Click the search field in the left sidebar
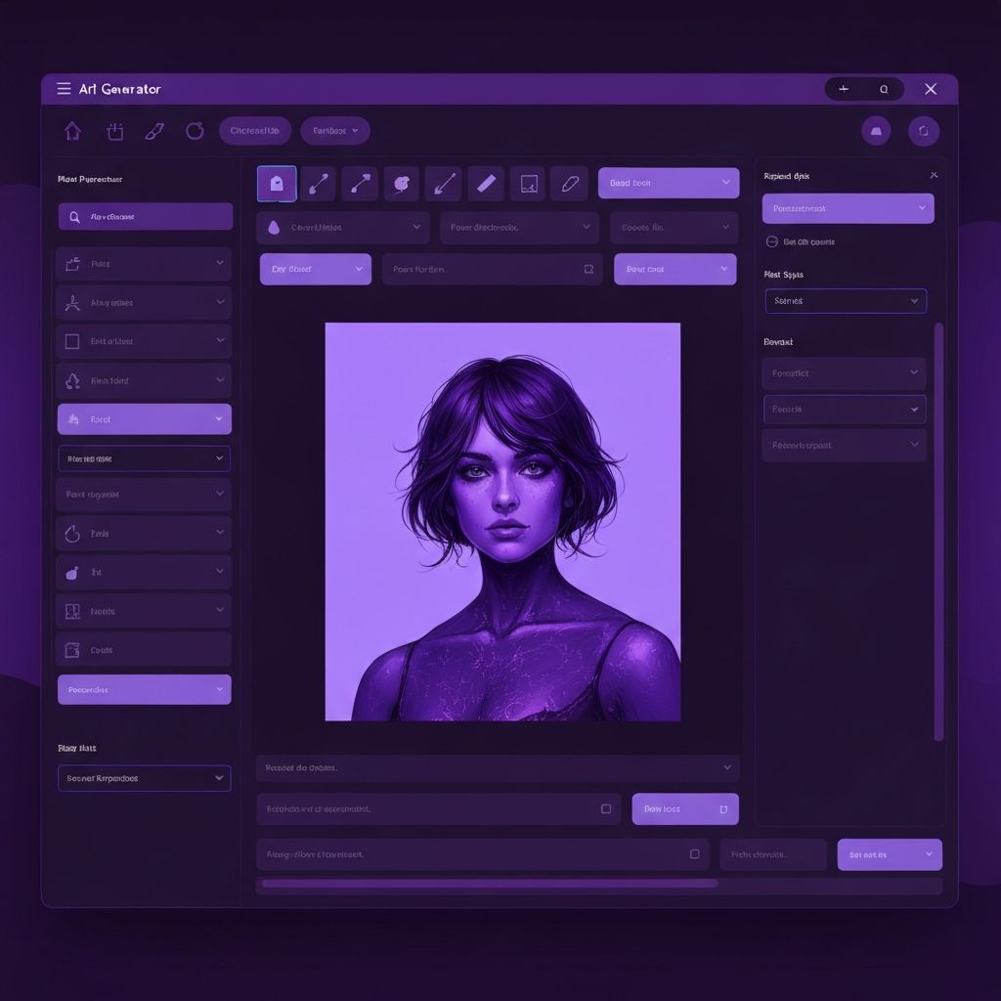The image size is (1001, 1001). click(145, 216)
